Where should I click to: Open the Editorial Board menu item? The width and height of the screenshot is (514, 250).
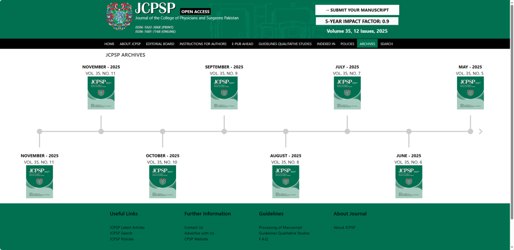tap(160, 44)
